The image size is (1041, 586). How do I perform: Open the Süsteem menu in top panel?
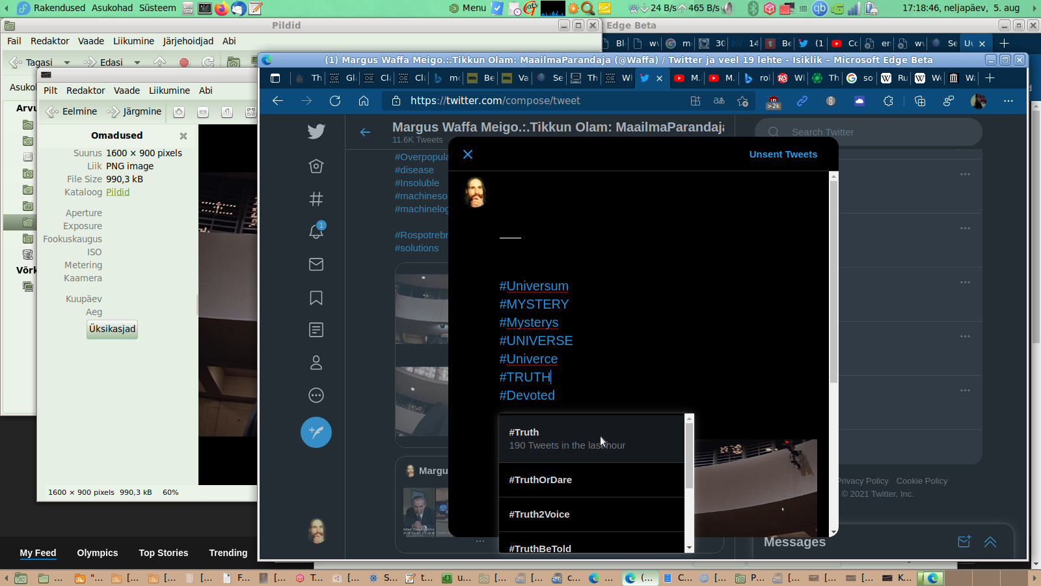pyautogui.click(x=157, y=8)
